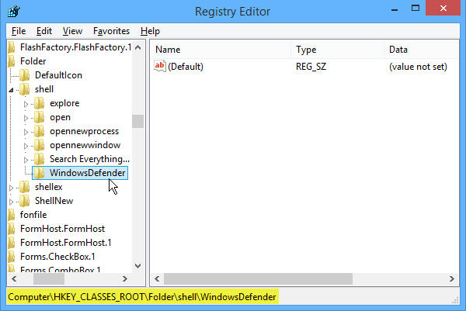Open the Edit menu
The height and width of the screenshot is (311, 466).
tap(44, 31)
